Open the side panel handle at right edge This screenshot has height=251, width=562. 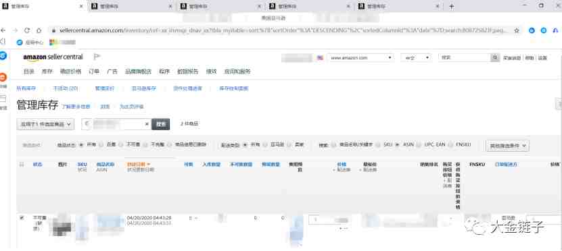[x=559, y=104]
